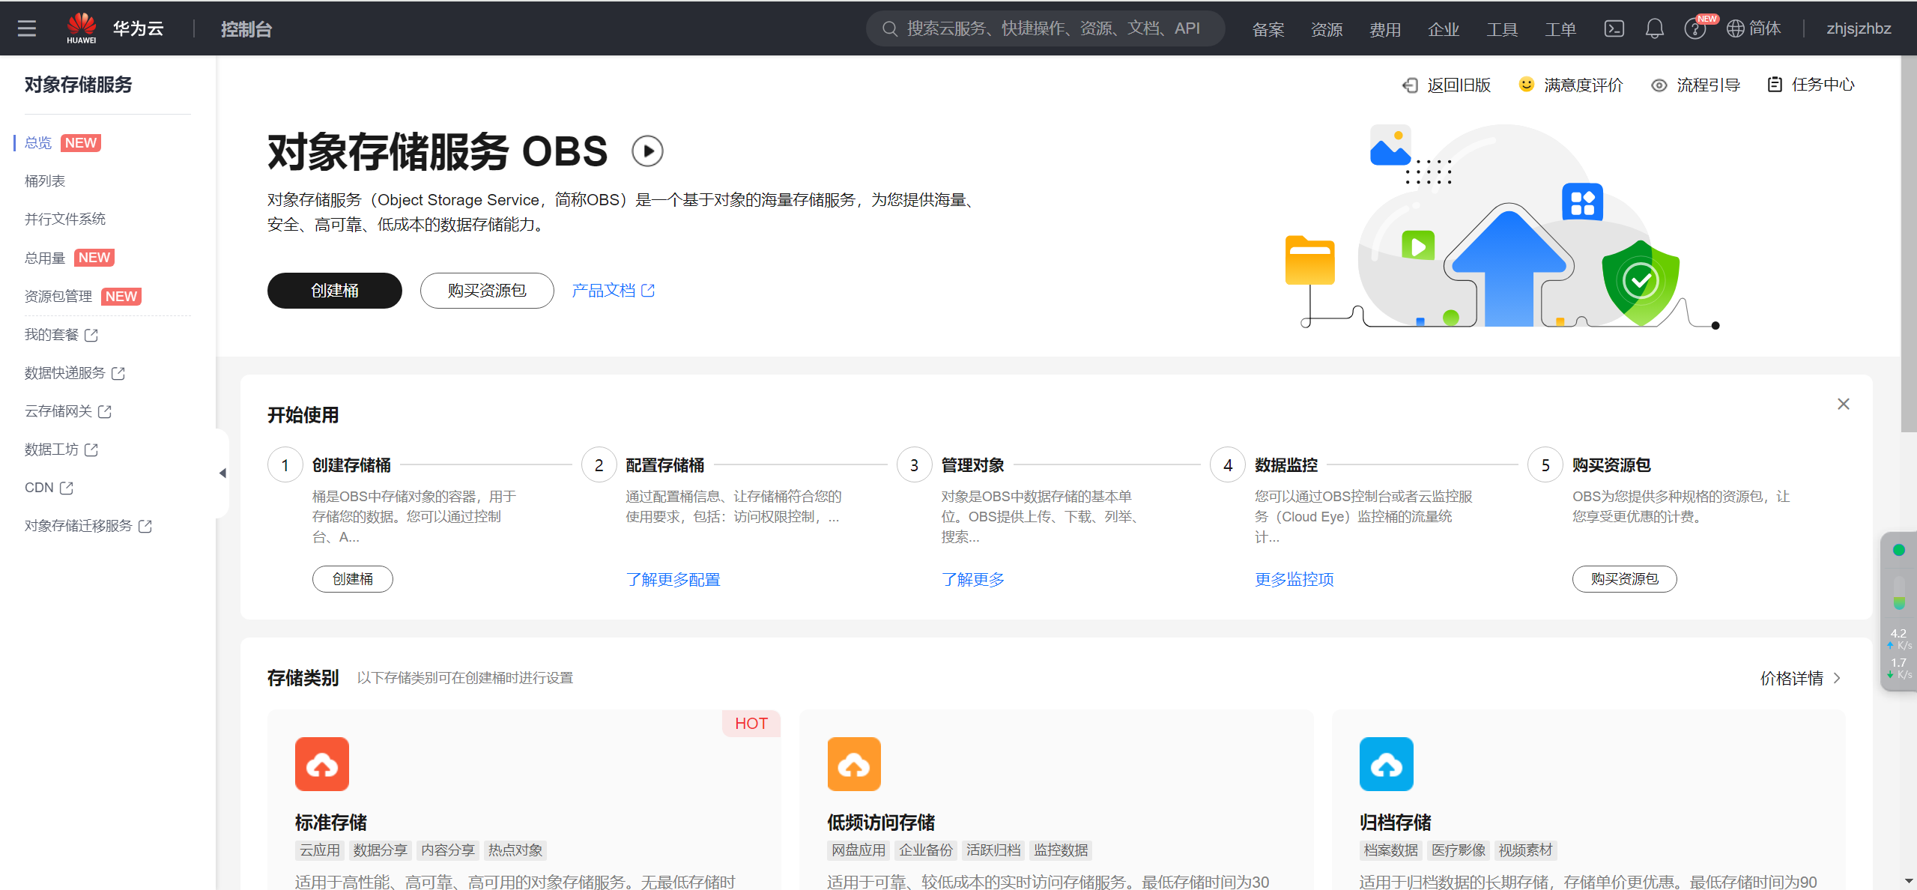This screenshot has width=1917, height=890.
Task: Click the Standard storage cloud icon
Action: (322, 764)
